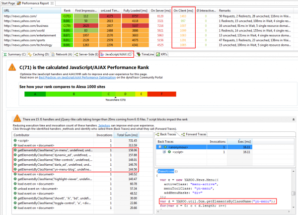Click the code panel scroll-left arrow
The width and height of the screenshot is (298, 215).
(x=157, y=212)
